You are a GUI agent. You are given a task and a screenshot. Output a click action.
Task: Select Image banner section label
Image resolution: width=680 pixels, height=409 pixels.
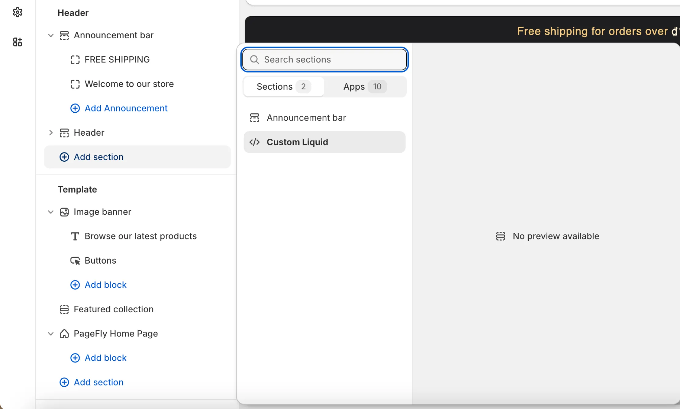pos(102,212)
